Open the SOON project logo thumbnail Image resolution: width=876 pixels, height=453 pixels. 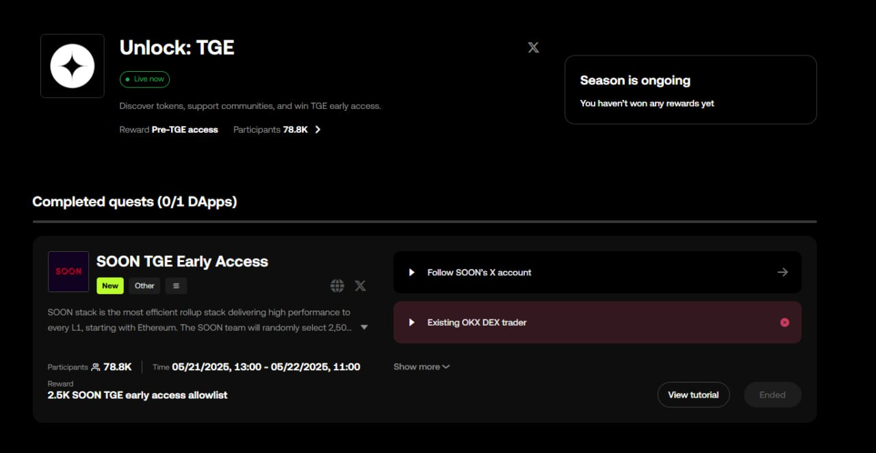[x=68, y=272]
